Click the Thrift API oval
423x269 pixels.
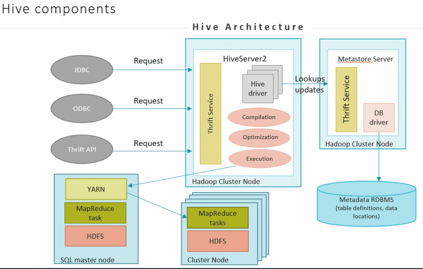click(x=82, y=149)
